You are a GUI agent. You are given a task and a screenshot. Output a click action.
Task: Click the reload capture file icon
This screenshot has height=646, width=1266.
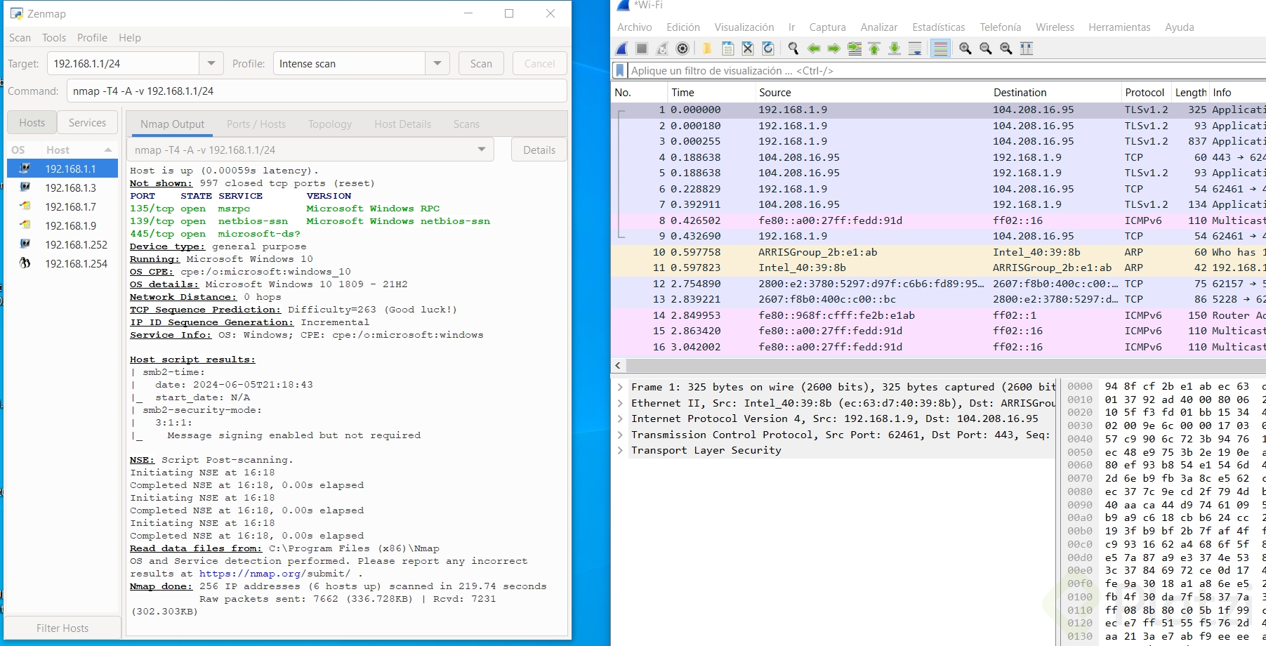[x=768, y=48]
